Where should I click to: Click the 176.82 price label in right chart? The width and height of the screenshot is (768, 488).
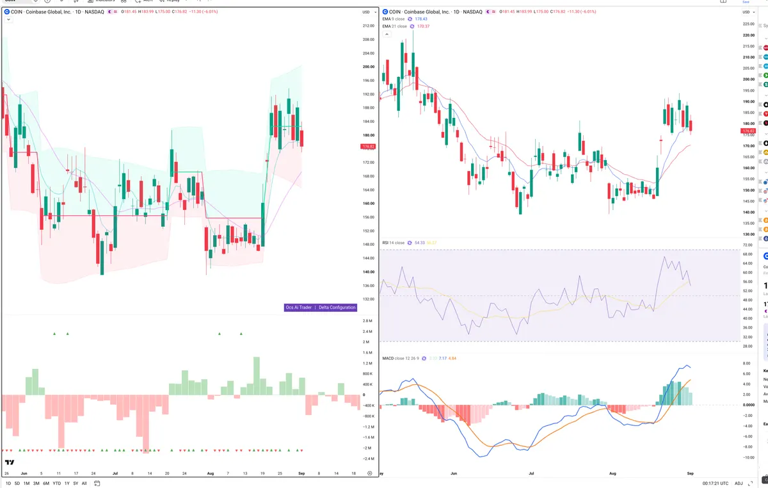click(x=748, y=131)
